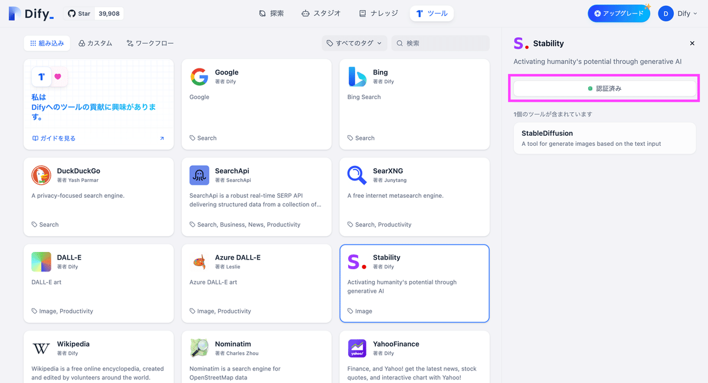The image size is (708, 383).
Task: Click the SearchApi octopus icon
Action: point(199,175)
